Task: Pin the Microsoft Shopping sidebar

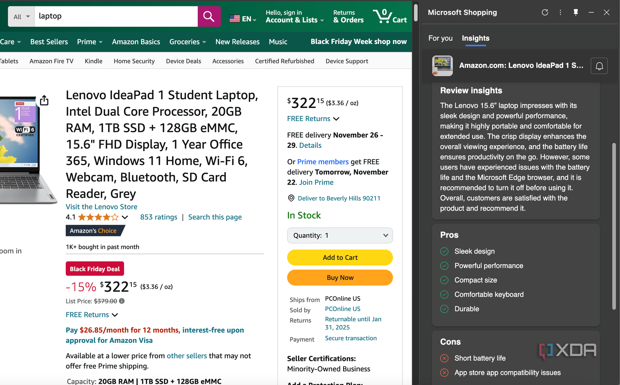Action: pos(576,12)
